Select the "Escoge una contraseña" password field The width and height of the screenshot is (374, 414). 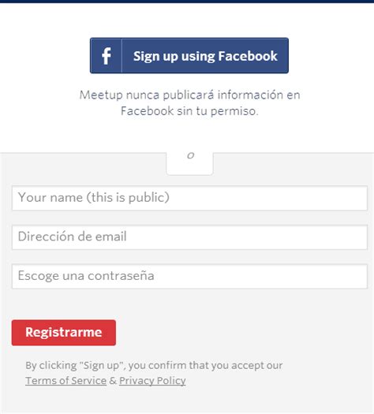click(189, 276)
